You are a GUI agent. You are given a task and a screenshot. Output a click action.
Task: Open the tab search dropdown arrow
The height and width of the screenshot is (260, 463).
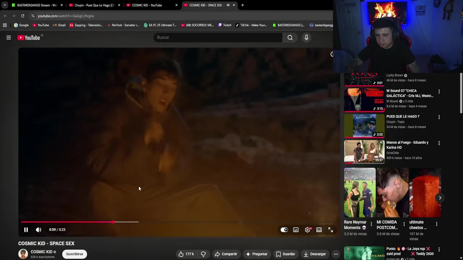pos(4,5)
